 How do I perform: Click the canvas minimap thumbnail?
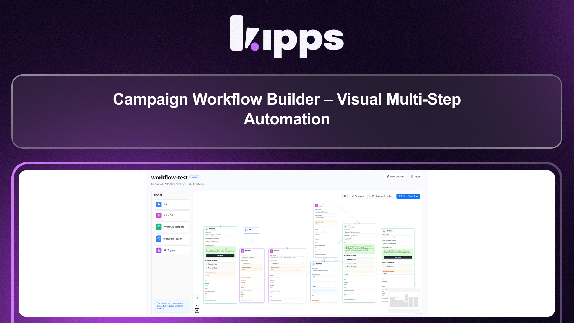pos(404,300)
